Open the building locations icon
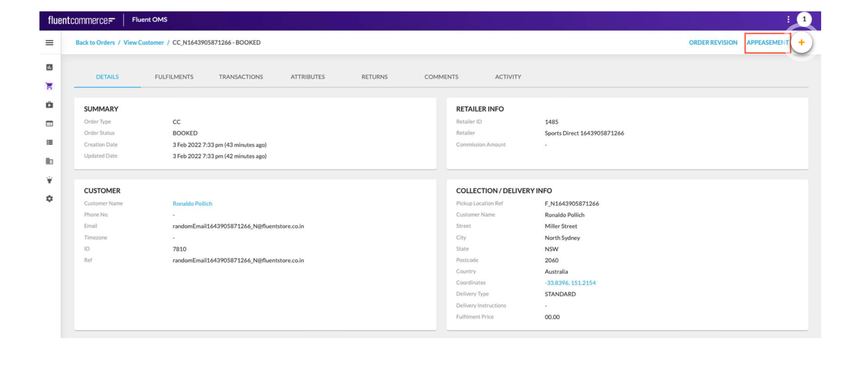The height and width of the screenshot is (369, 862). 49,161
